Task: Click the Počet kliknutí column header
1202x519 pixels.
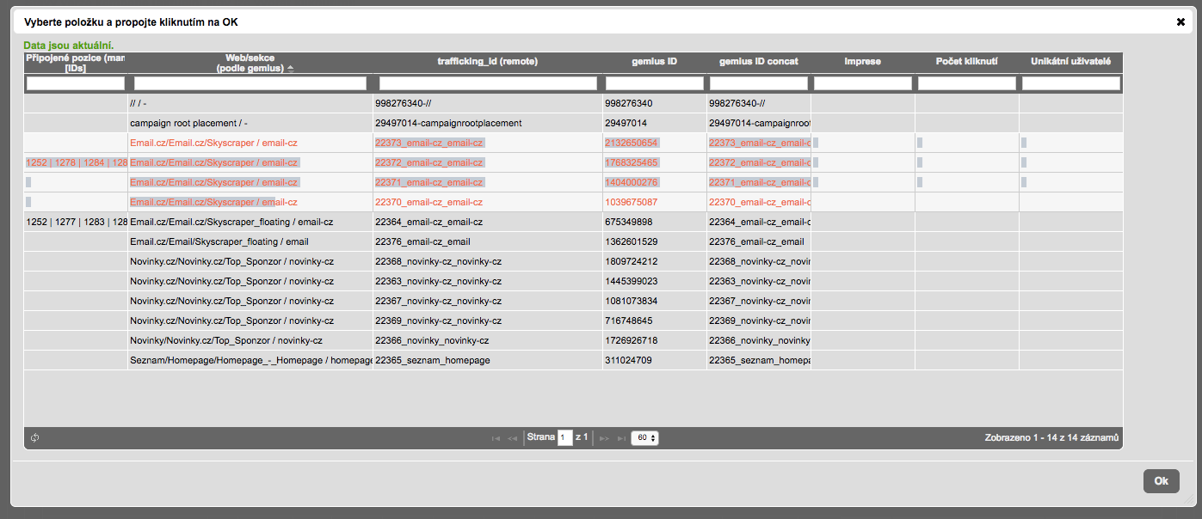Action: [966, 62]
